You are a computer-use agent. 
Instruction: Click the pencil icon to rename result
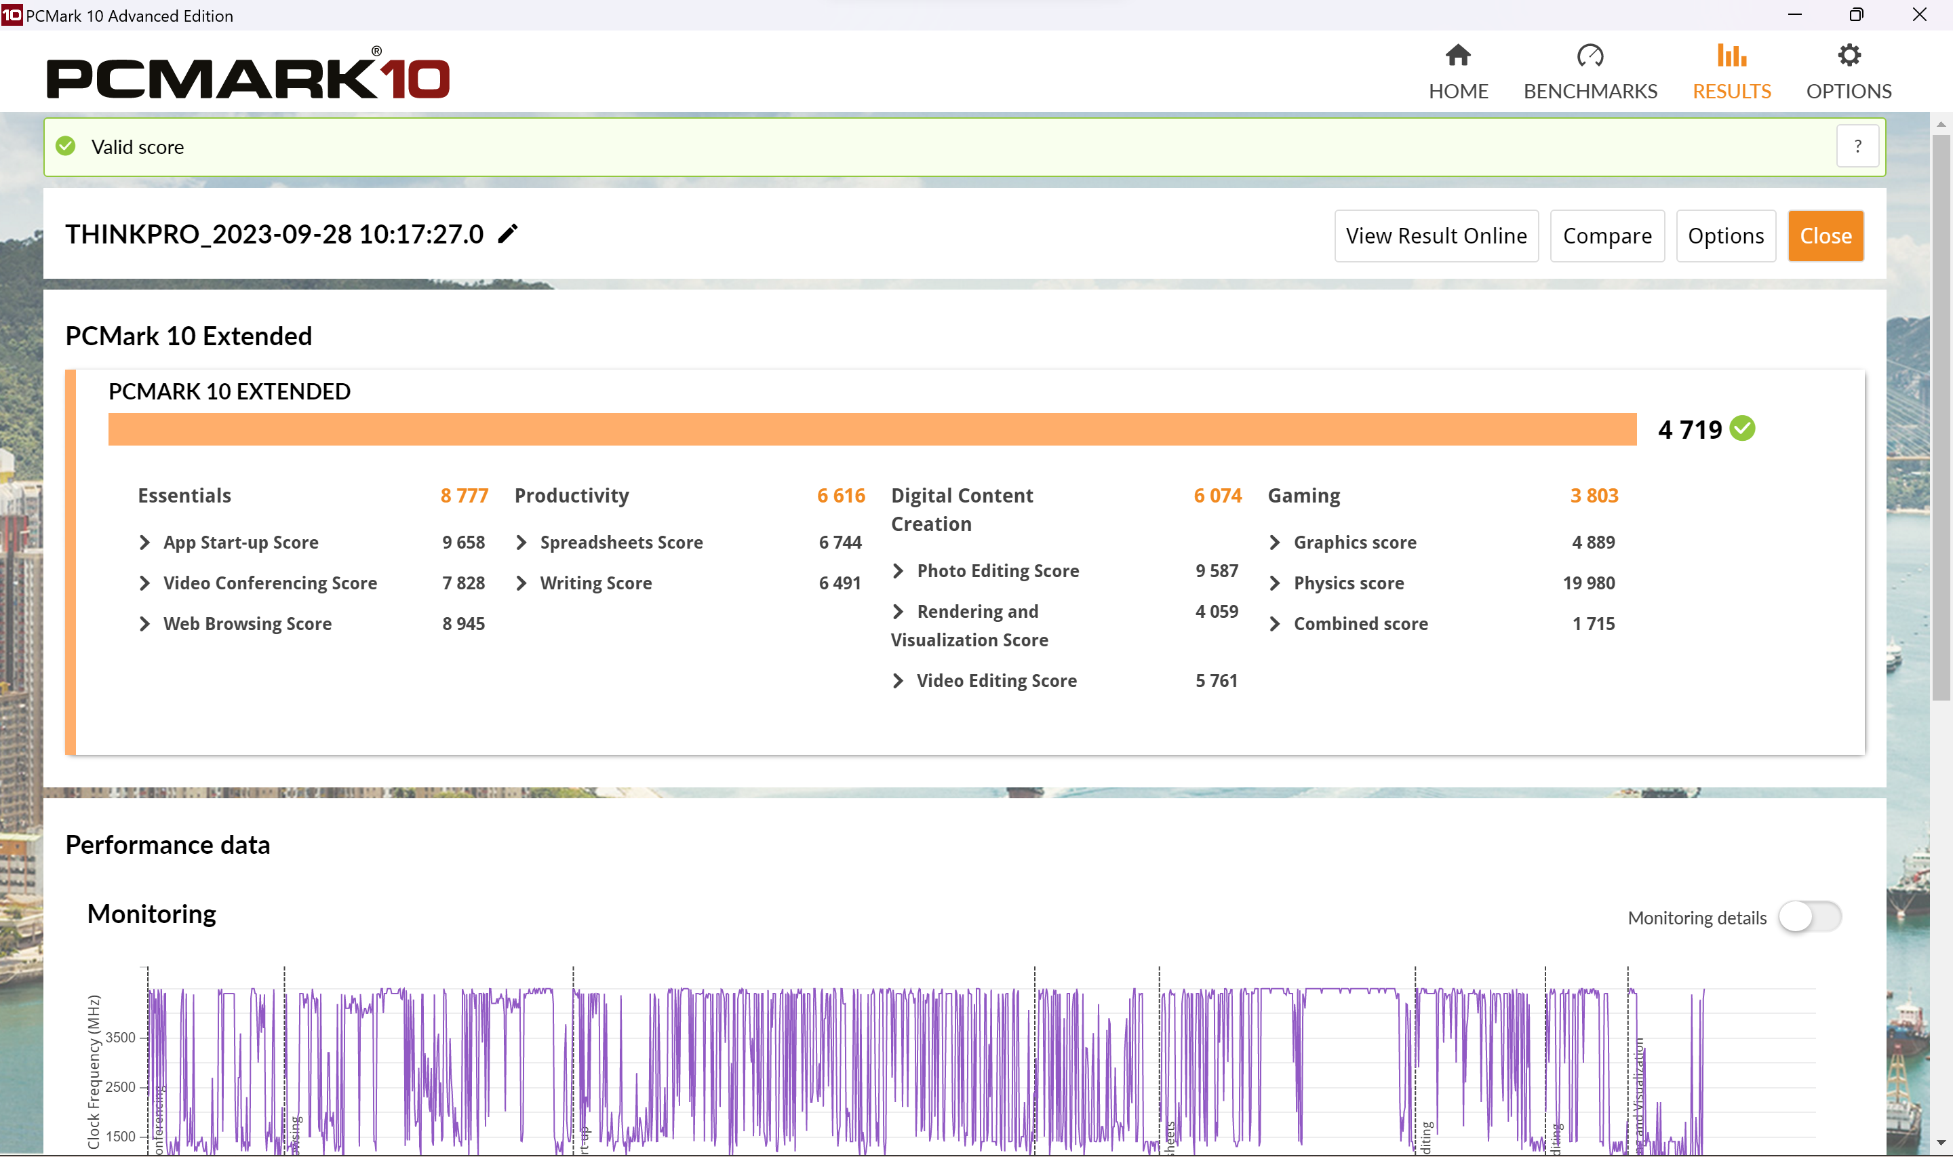[x=507, y=234]
